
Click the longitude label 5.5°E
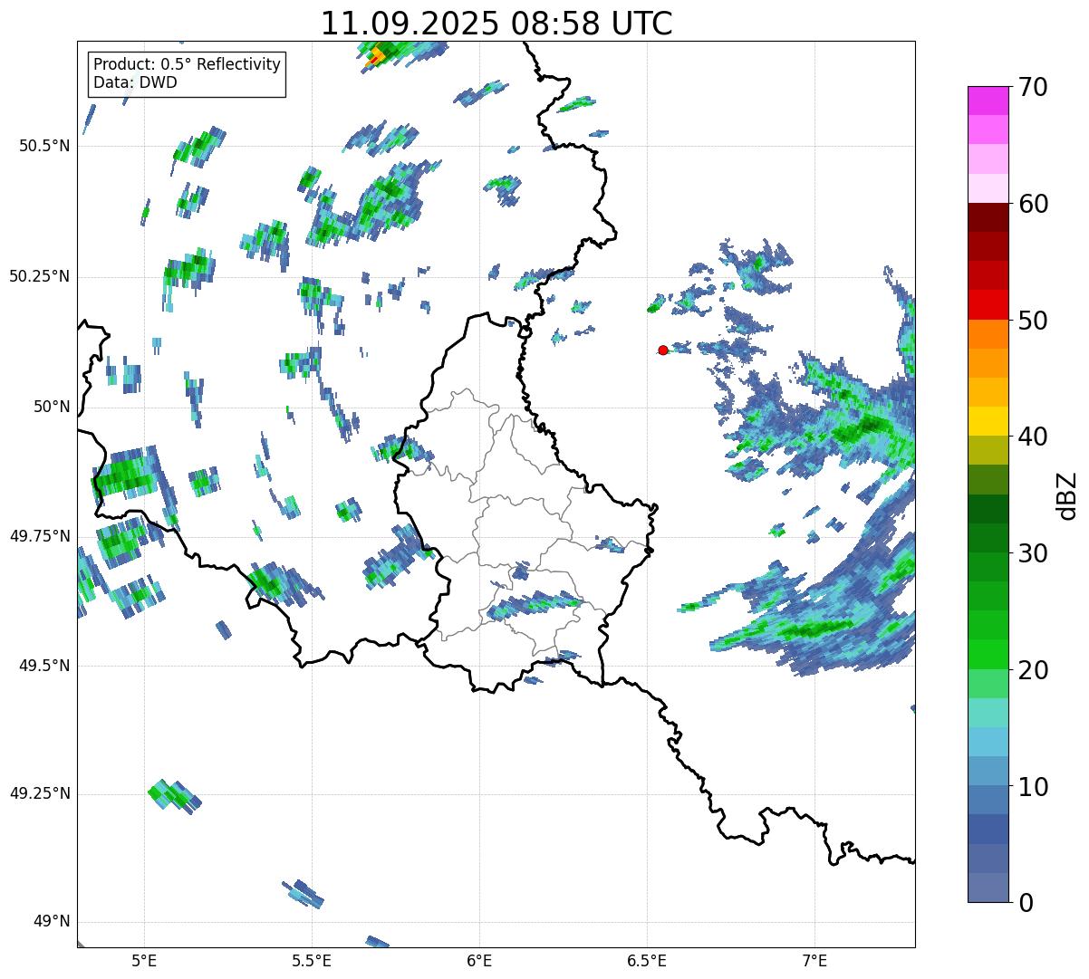312,960
